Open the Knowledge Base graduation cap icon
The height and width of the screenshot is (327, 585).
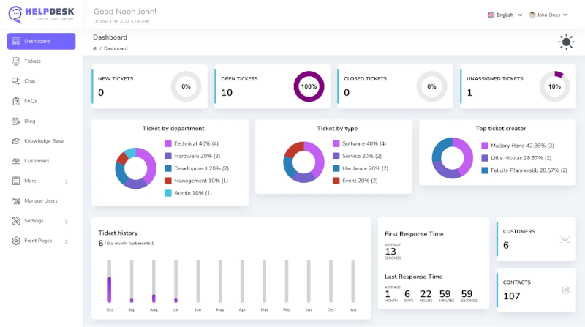click(x=16, y=140)
